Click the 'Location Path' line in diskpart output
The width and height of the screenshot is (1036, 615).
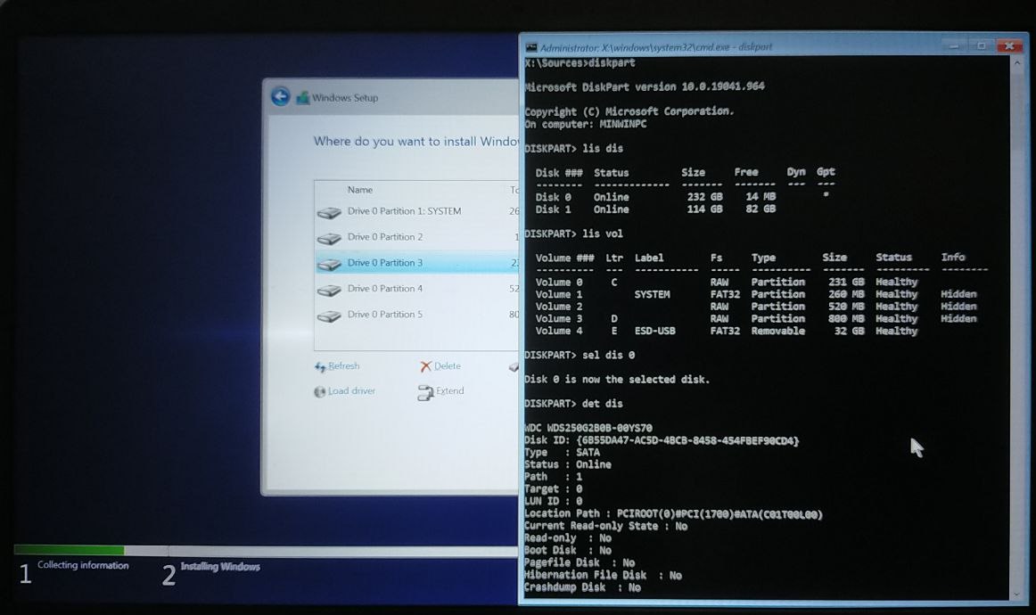click(x=673, y=514)
